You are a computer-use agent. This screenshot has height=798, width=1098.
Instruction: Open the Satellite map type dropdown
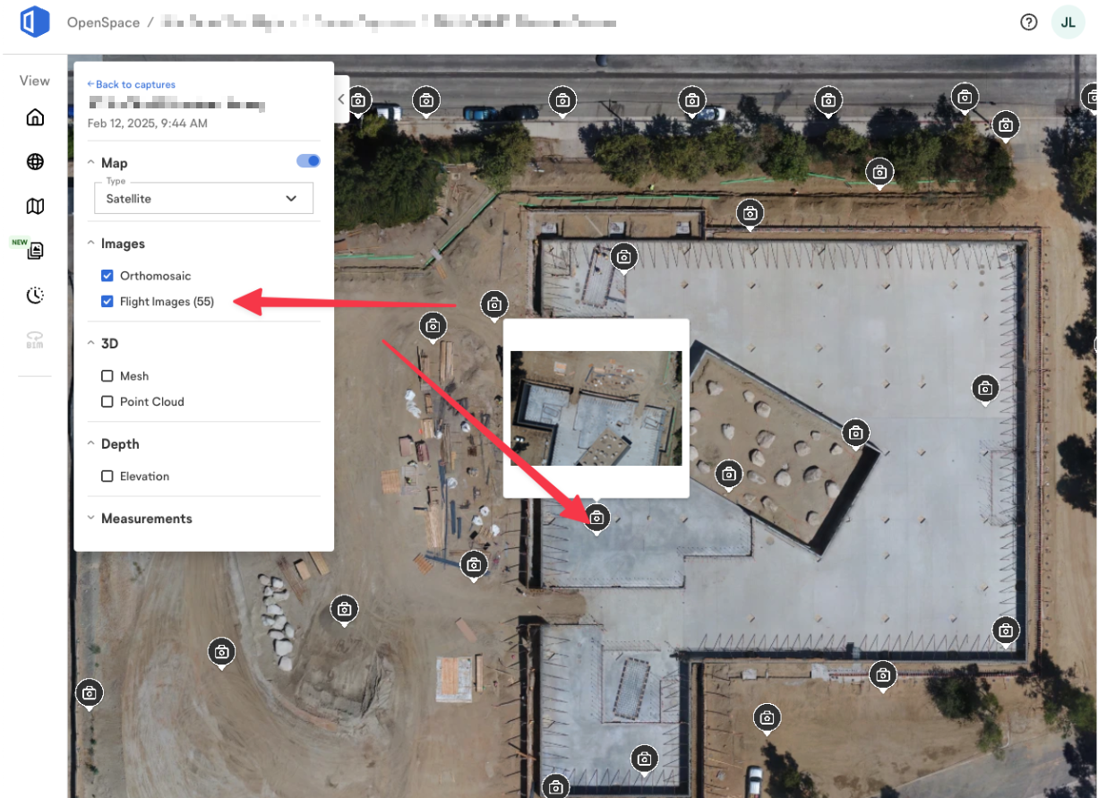(x=203, y=198)
